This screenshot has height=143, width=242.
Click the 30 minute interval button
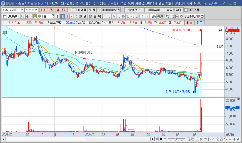pos(128,16)
